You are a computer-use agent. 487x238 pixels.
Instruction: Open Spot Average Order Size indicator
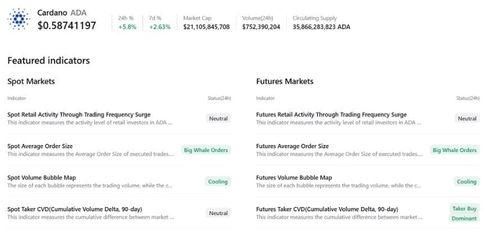coord(40,146)
